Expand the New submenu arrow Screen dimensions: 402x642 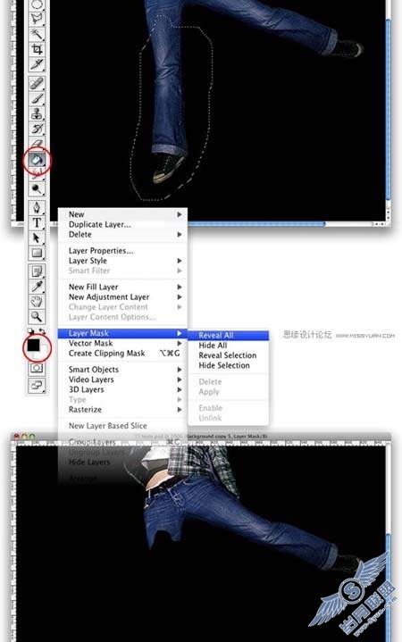(x=180, y=214)
